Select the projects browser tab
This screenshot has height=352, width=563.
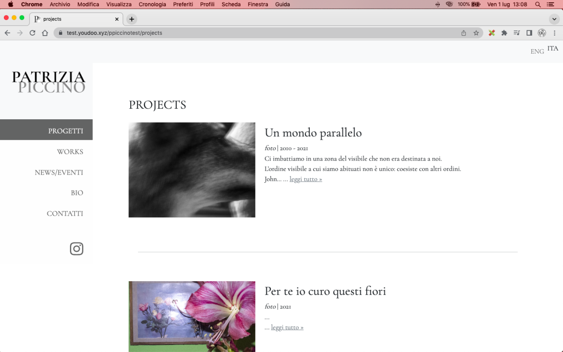(77, 19)
